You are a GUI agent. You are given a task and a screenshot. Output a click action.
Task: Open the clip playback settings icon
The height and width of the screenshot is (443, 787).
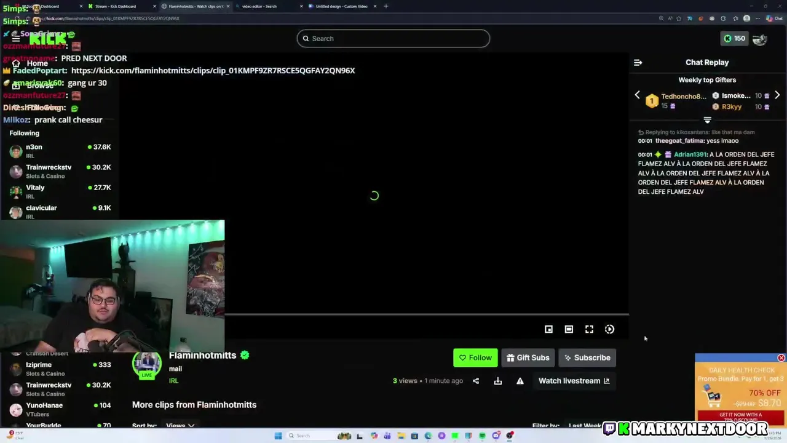point(609,329)
